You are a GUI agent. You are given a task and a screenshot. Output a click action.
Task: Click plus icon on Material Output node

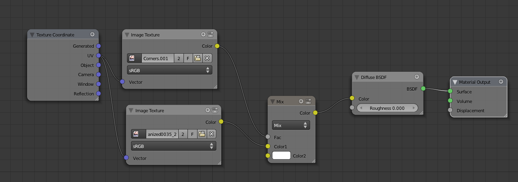click(501, 82)
